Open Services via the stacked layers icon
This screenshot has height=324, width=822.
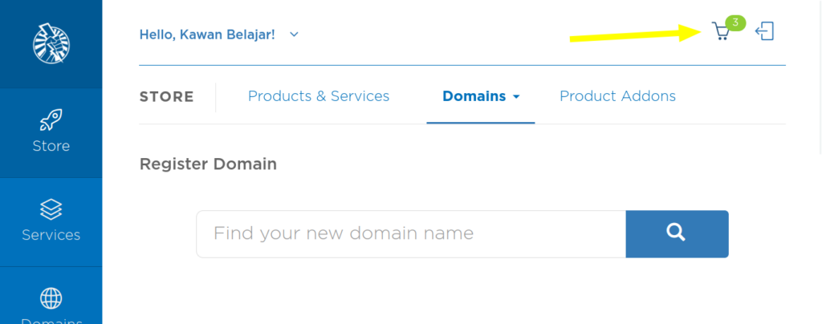click(51, 209)
